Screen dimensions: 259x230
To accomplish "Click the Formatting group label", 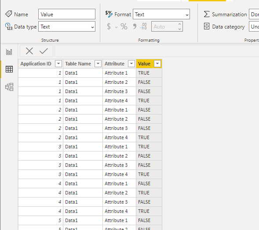I will (x=149, y=40).
